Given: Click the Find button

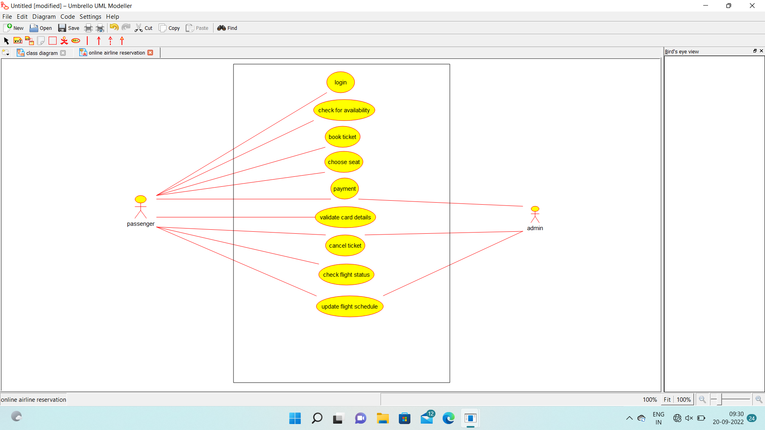Looking at the screenshot, I should pyautogui.click(x=227, y=28).
